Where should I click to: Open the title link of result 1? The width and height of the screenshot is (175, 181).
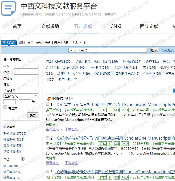pyautogui.click(x=115, y=104)
